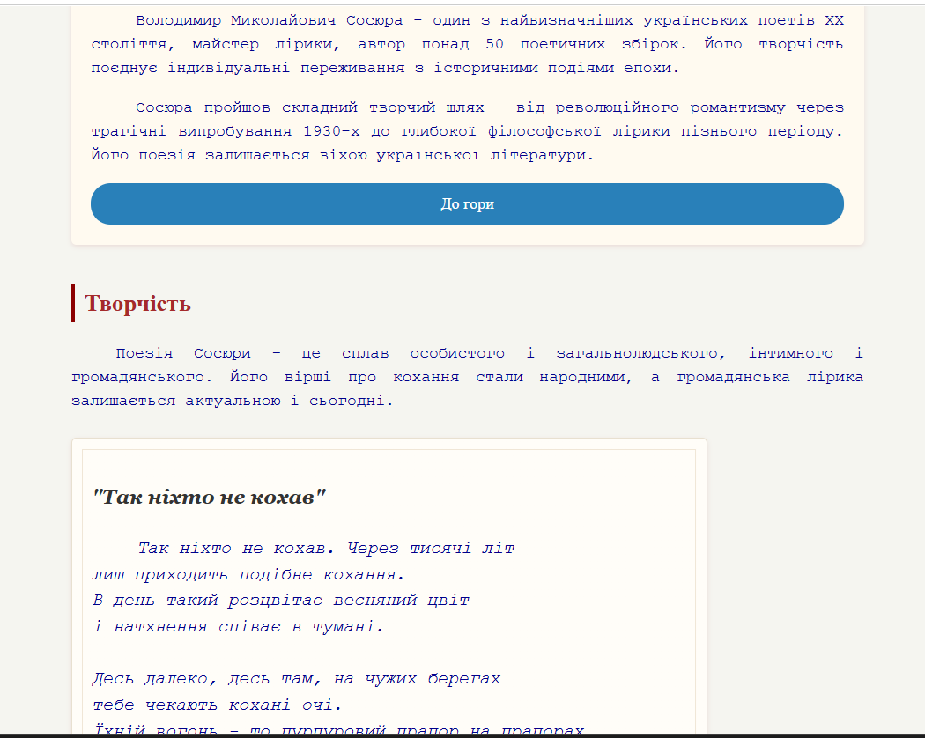The width and height of the screenshot is (925, 738).
Task: Click the line starting "Десь далеко, десь там"
Action: tap(296, 679)
